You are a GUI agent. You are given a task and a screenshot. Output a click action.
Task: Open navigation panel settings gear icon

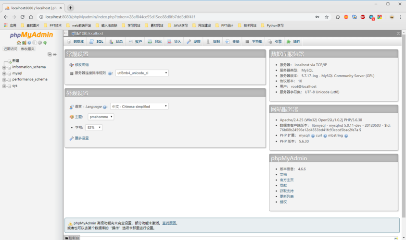coord(39,43)
